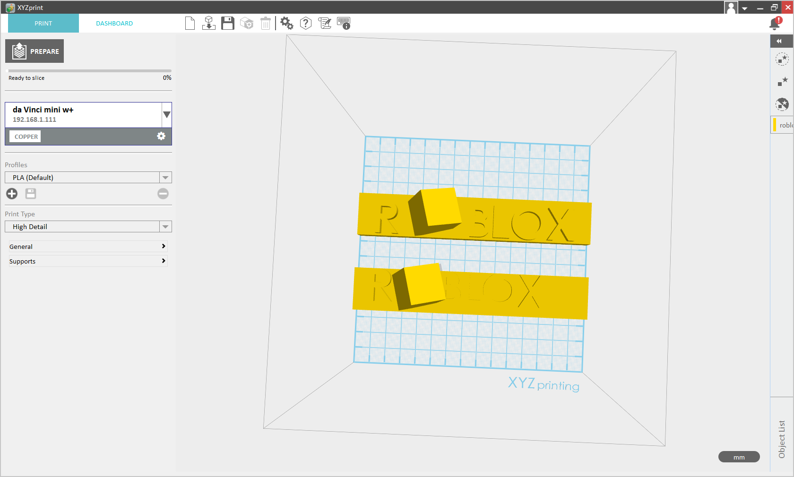Save the project with floppy icon
The width and height of the screenshot is (794, 477).
228,23
